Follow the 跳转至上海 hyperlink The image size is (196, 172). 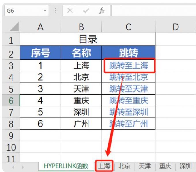click(129, 65)
